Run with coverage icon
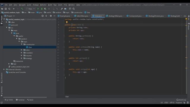 click(45, 9)
